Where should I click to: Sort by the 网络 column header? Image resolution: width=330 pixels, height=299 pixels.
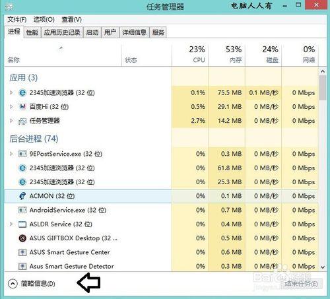pyautogui.click(x=300, y=55)
